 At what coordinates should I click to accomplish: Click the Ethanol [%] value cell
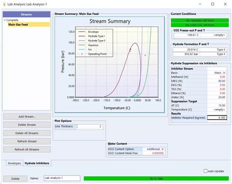tap(217, 93)
